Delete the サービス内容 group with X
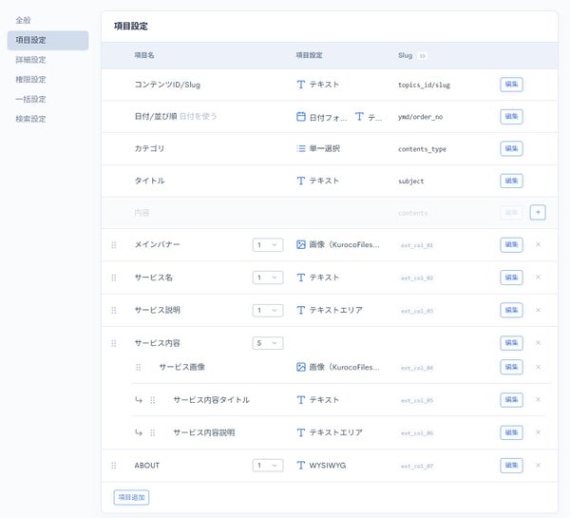The height and width of the screenshot is (518, 570). [x=539, y=343]
